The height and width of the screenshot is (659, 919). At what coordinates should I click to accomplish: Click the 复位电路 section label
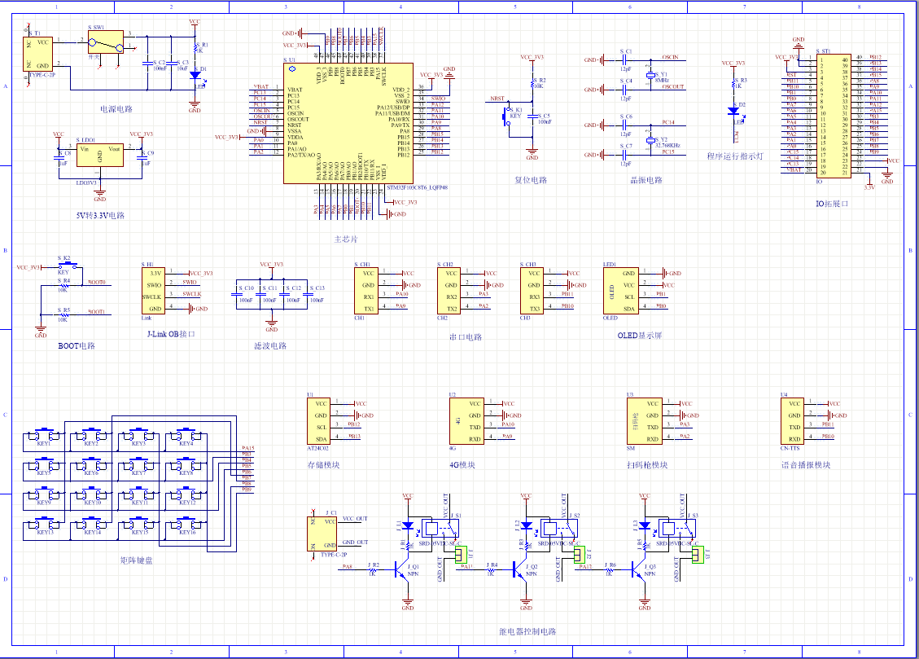coord(531,180)
